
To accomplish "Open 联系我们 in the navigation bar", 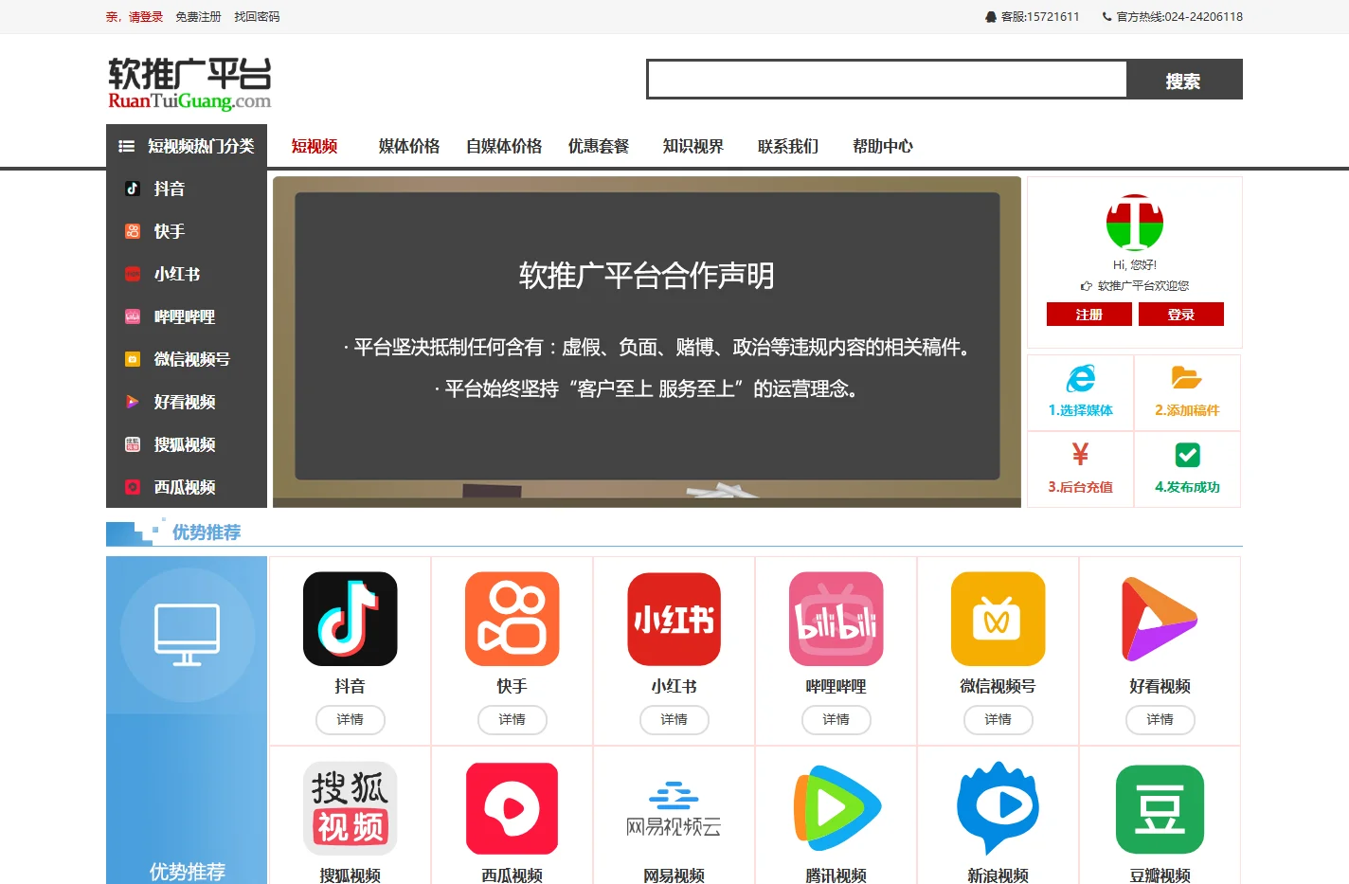I will [x=788, y=146].
